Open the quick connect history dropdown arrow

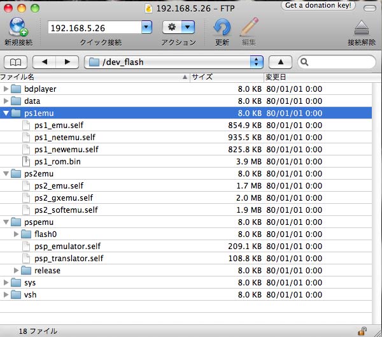(146, 27)
